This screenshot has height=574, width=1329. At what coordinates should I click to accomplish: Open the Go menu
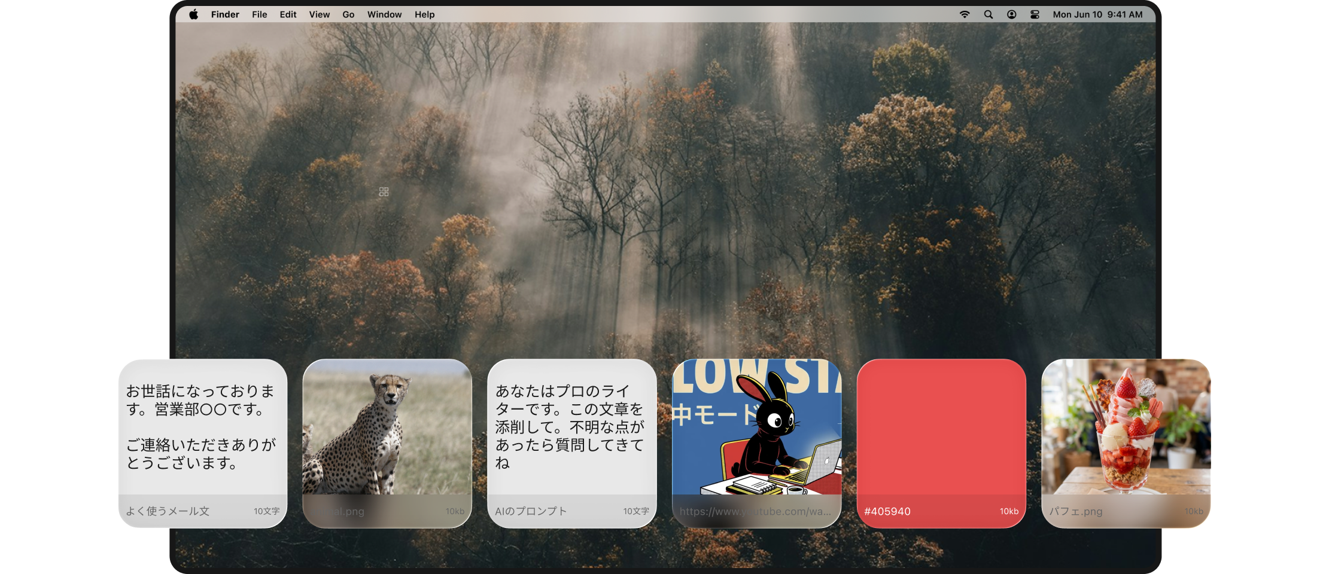coord(348,14)
